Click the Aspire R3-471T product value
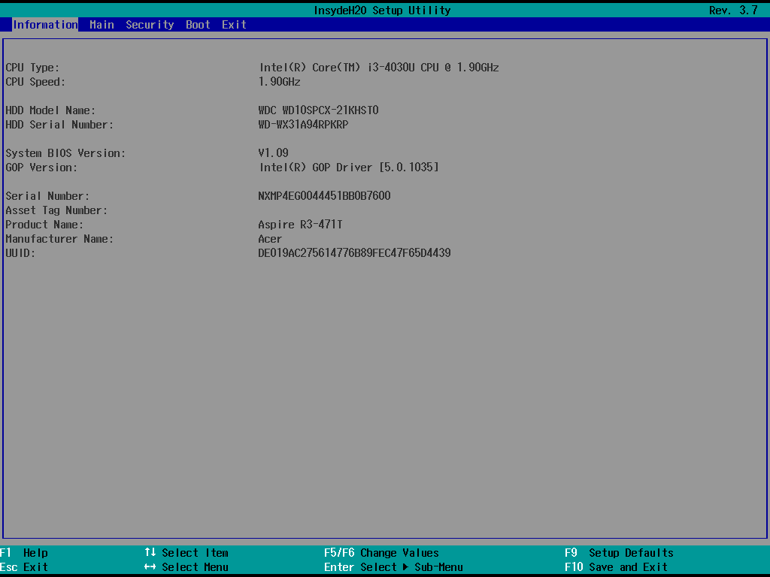The height and width of the screenshot is (577, 770). pyautogui.click(x=301, y=225)
